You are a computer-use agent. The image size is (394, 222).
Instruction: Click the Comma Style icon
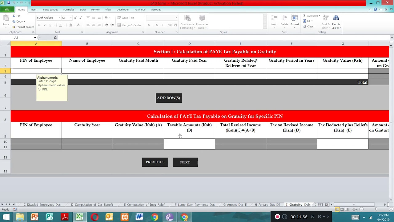pos(162,25)
